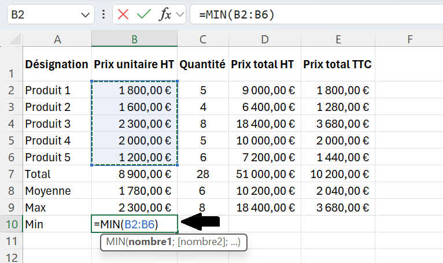Viewport: 443px width, 263px height.
Task: Click the cell with 51 000,00 € total
Action: coord(265,174)
